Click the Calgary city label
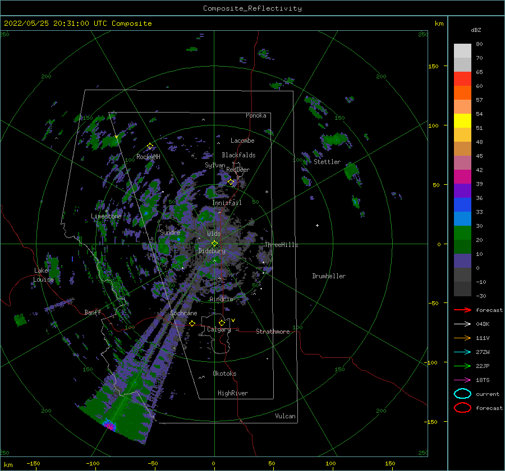This screenshot has width=505, height=471. coord(219,329)
